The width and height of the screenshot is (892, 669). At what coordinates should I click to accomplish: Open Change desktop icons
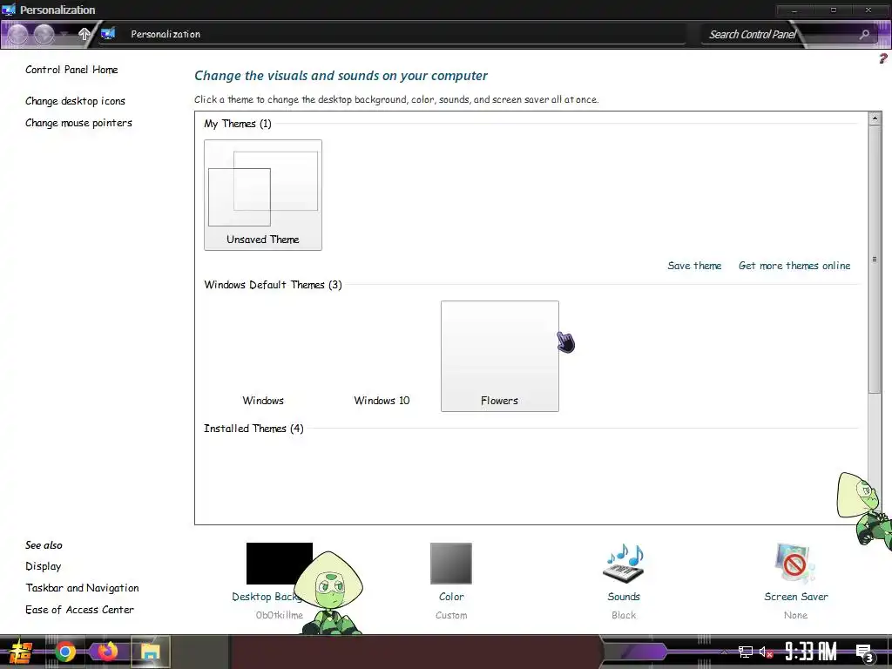point(75,101)
